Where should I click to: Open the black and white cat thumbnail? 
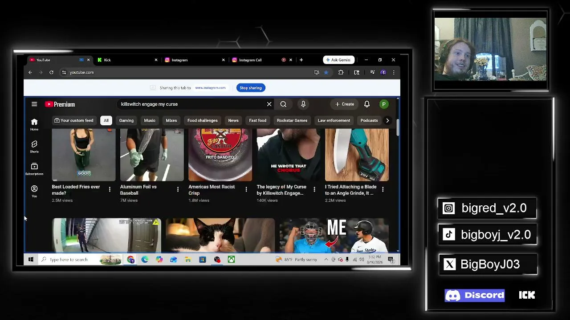(x=220, y=236)
